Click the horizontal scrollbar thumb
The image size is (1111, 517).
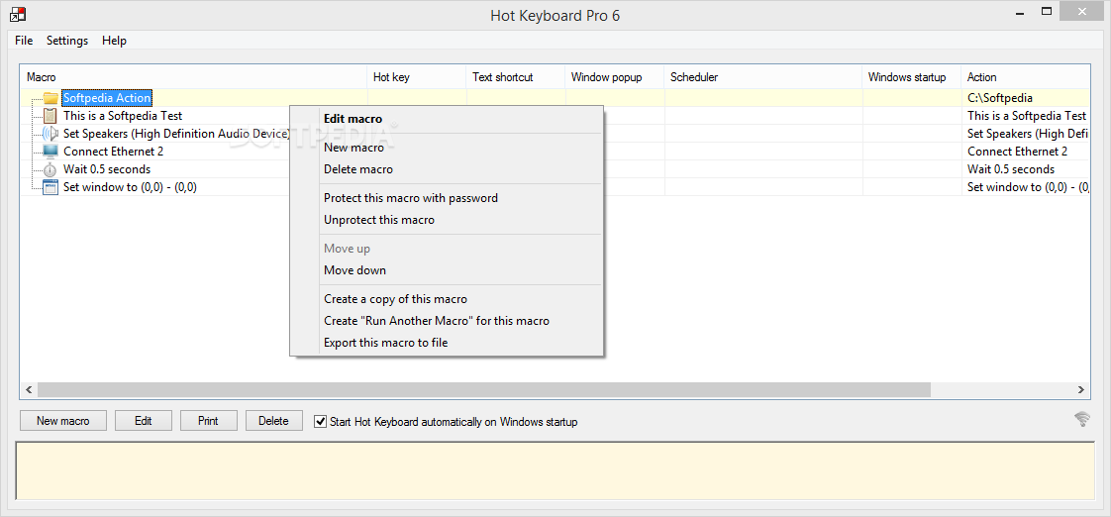point(484,390)
